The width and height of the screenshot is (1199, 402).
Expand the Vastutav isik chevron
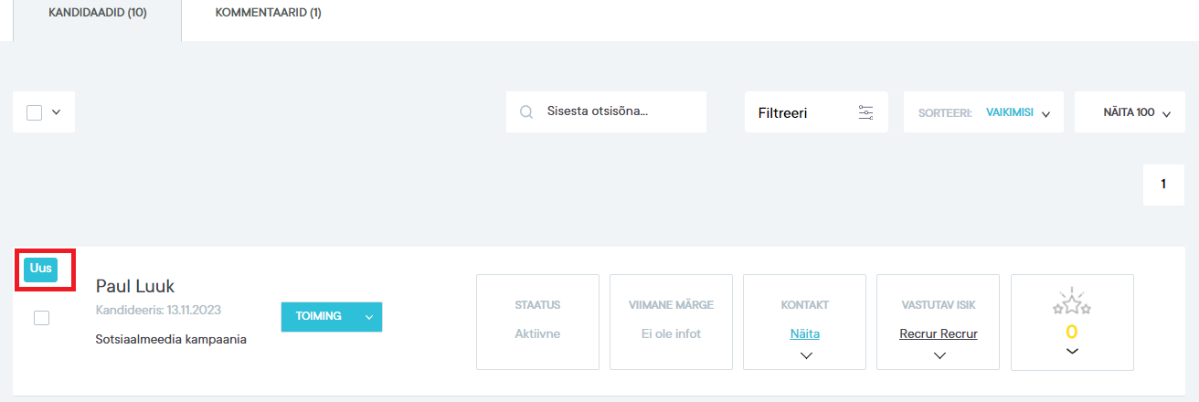click(939, 355)
